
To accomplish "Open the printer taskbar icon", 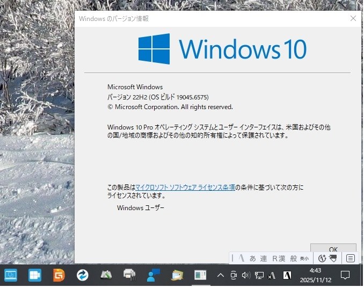I will [129, 275].
